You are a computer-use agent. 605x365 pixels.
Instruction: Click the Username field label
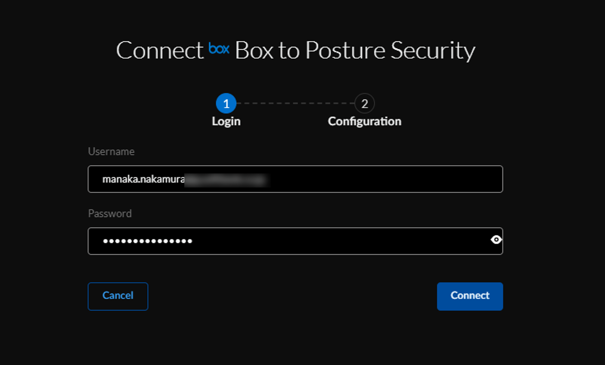(111, 151)
